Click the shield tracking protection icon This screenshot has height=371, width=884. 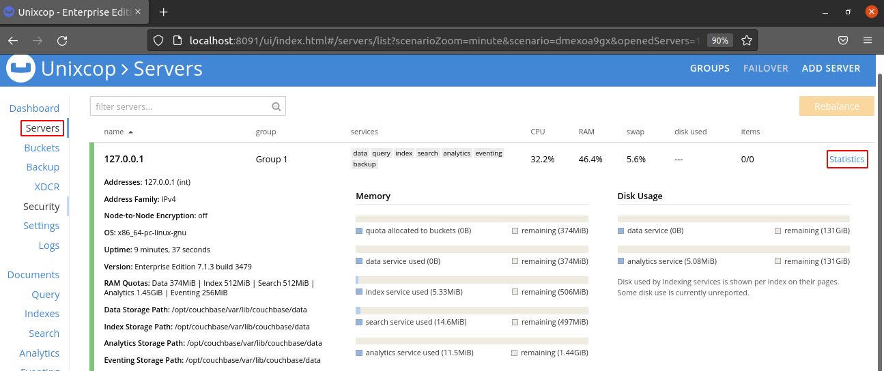pos(158,40)
